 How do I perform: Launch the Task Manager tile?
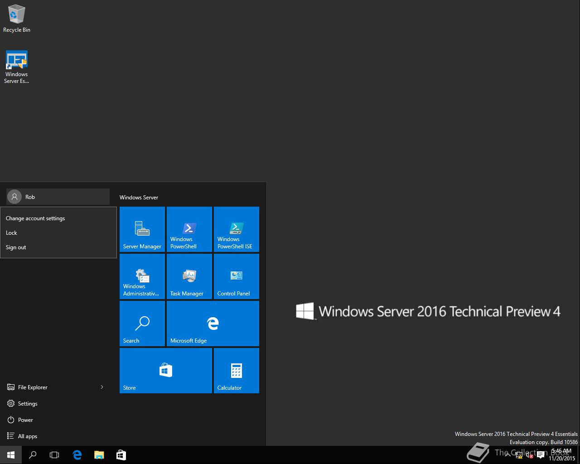[x=189, y=276]
